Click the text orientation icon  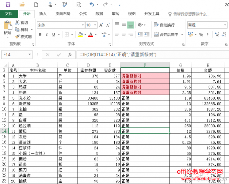pos(140,25)
